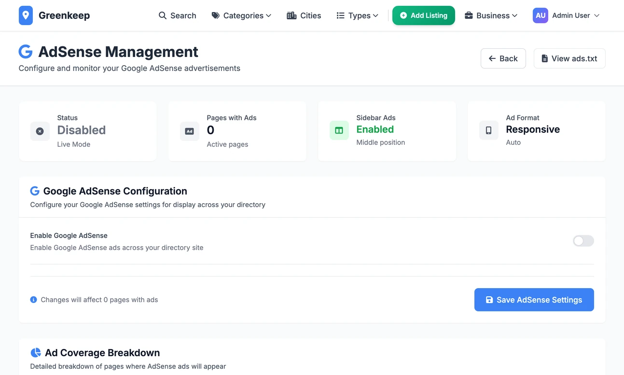Click the Add Listing button

coord(424,15)
